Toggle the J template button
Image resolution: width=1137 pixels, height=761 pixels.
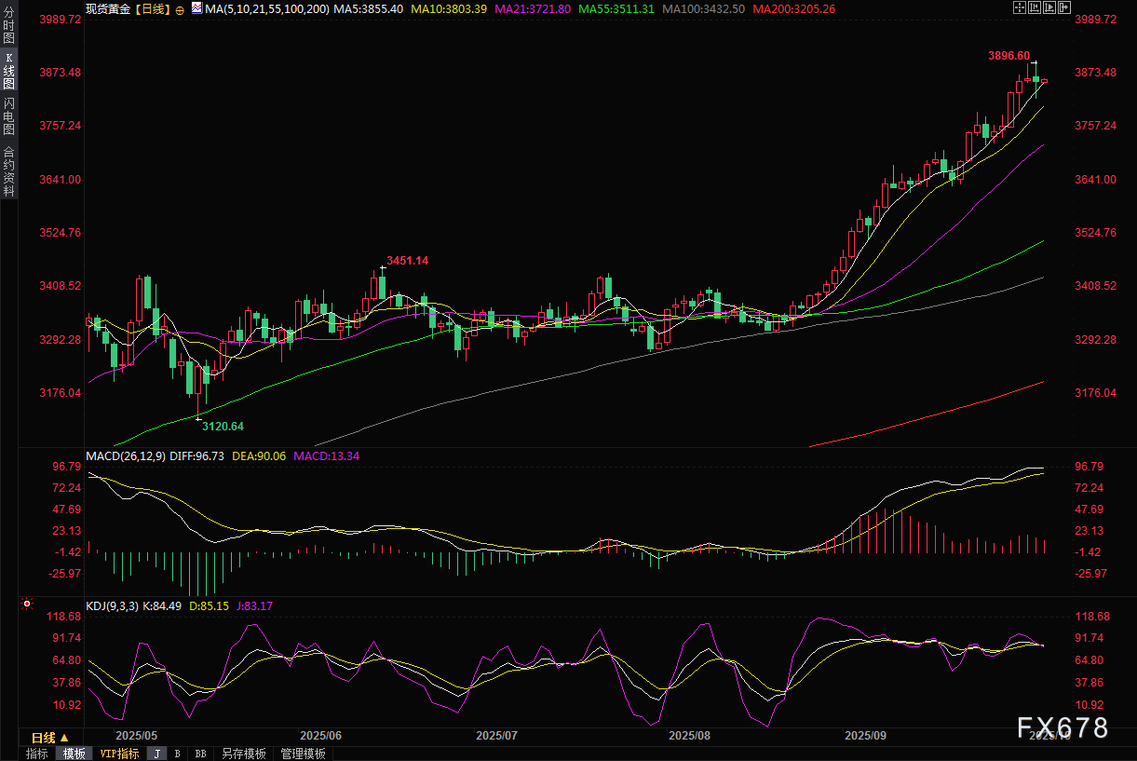[156, 754]
